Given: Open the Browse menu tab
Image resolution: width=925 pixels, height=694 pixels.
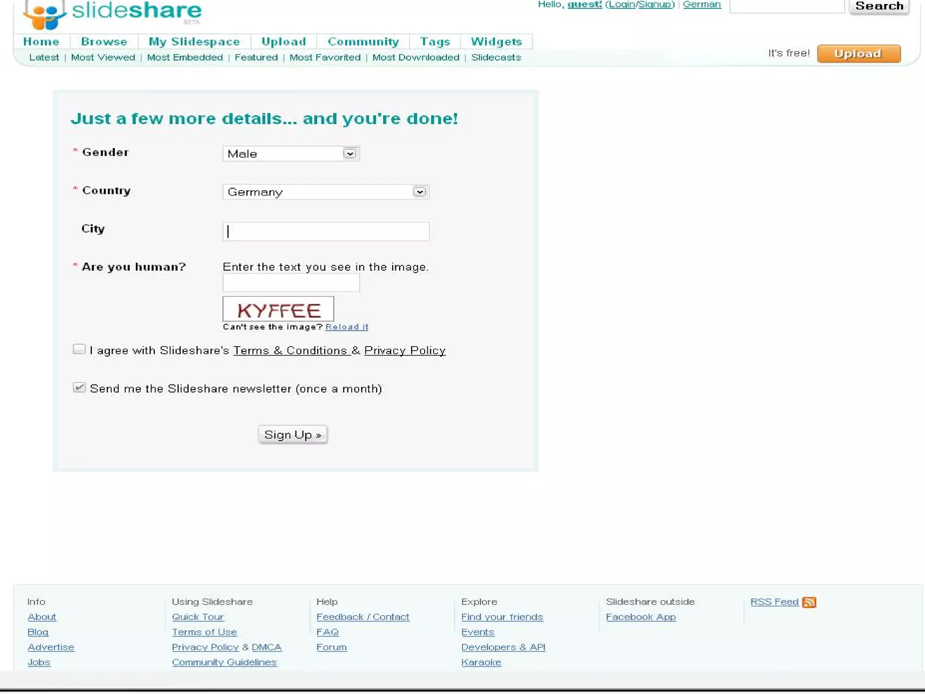Looking at the screenshot, I should pyautogui.click(x=104, y=42).
